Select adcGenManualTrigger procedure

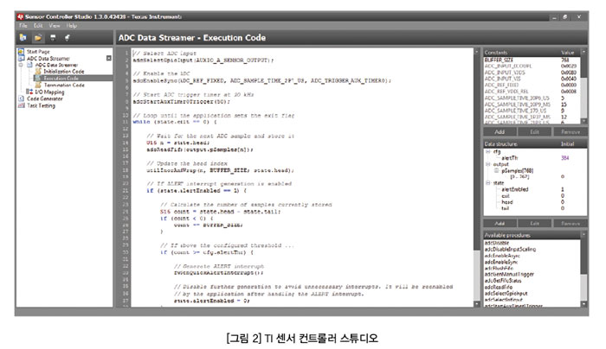pos(509,274)
